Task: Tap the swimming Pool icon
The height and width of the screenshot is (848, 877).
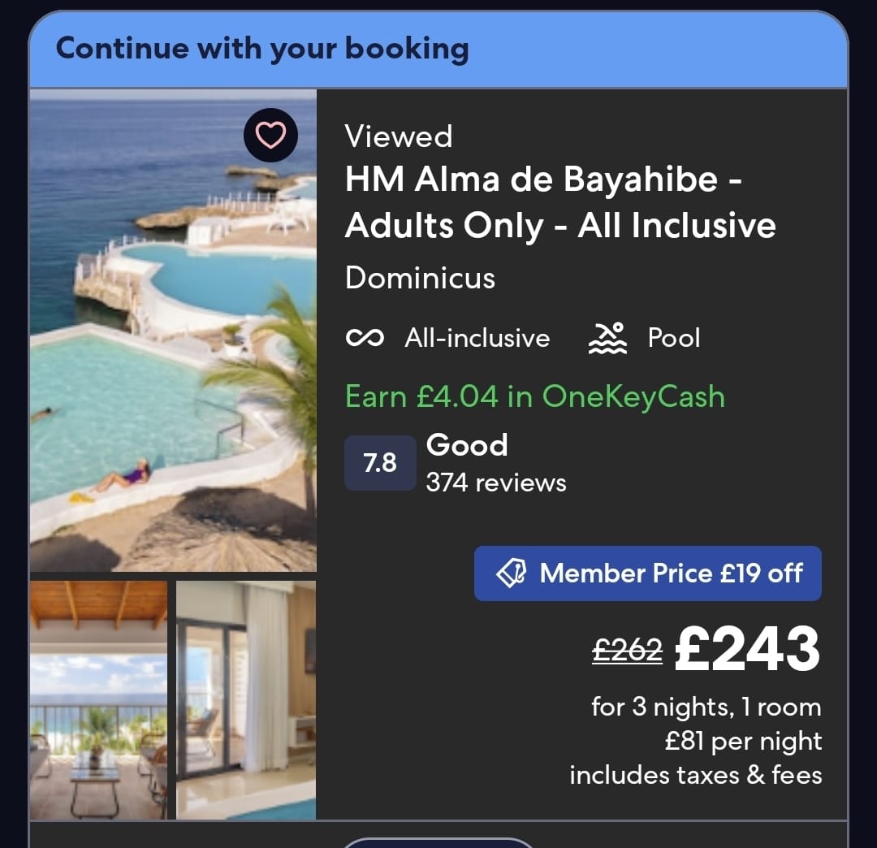Action: click(607, 338)
